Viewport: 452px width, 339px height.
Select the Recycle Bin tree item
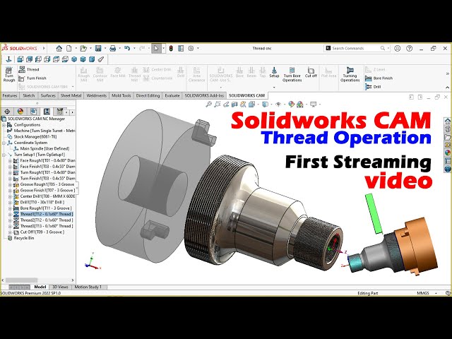[20, 238]
